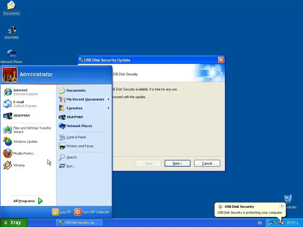Launch Outlook Express E-mail shortcut

28,104
